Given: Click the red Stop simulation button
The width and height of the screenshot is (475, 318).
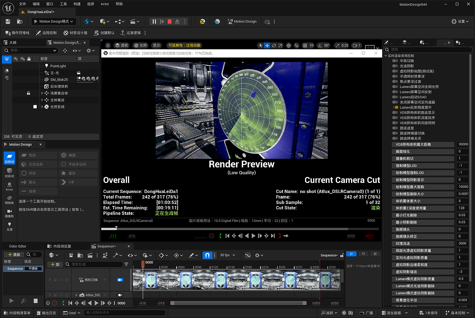Looking at the screenshot, I should (170, 22).
